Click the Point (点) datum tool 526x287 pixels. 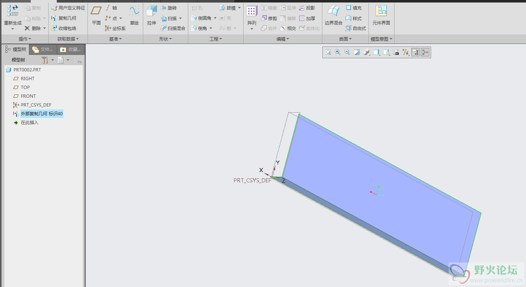point(111,18)
